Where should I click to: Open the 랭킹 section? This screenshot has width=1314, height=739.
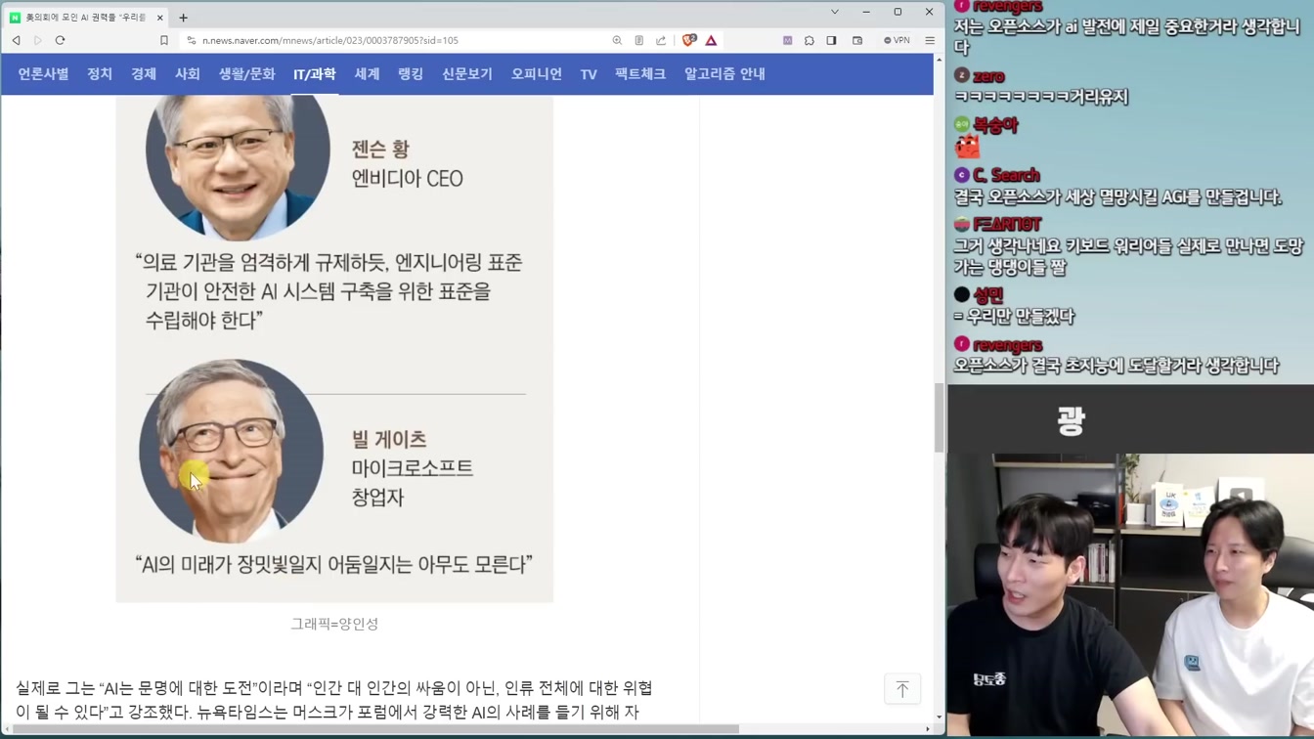click(411, 74)
